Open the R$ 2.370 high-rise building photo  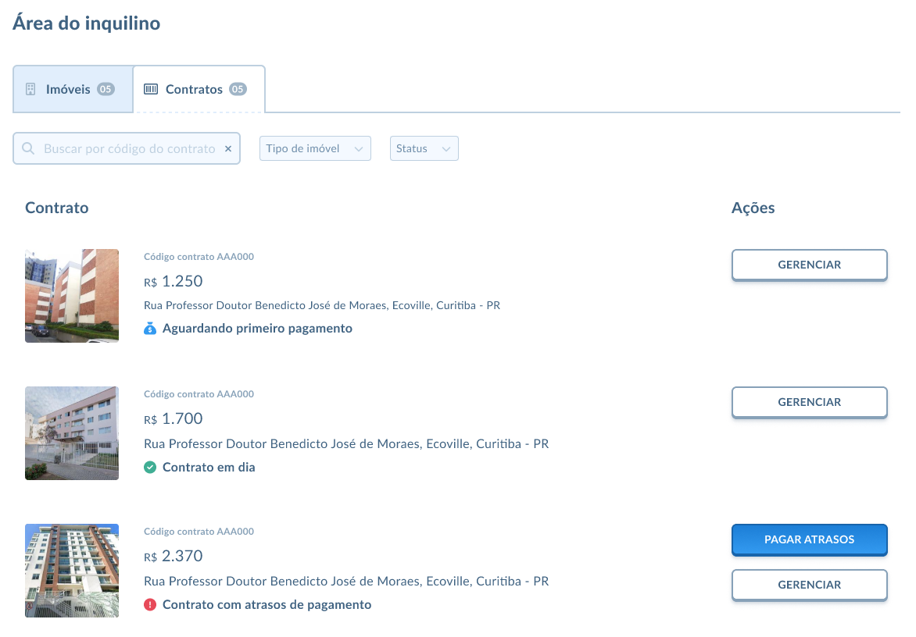pos(72,571)
